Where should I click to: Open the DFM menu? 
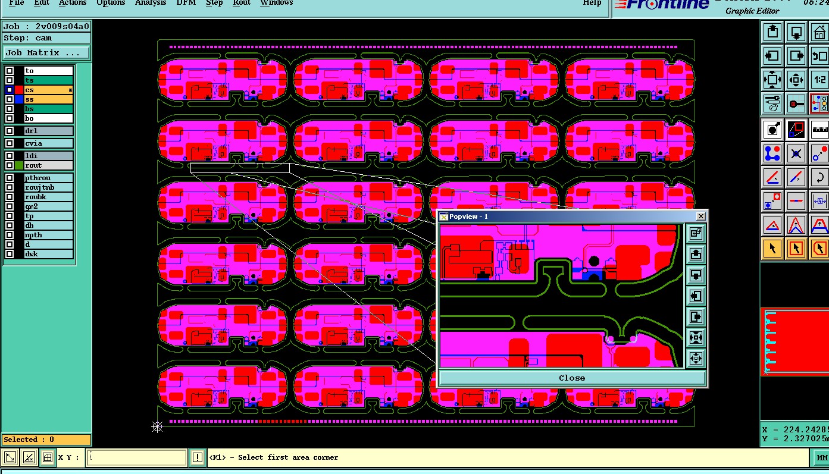[186, 3]
